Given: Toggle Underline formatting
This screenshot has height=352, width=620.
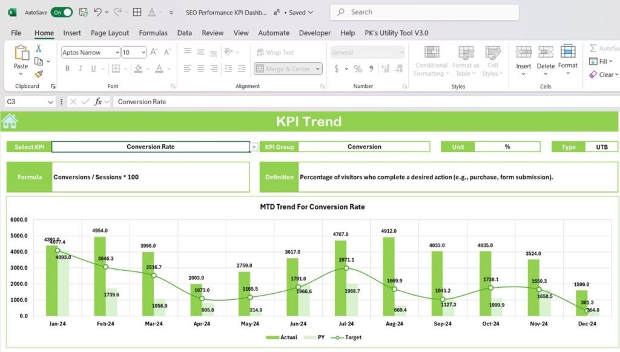Looking at the screenshot, I should pyautogui.click(x=93, y=68).
